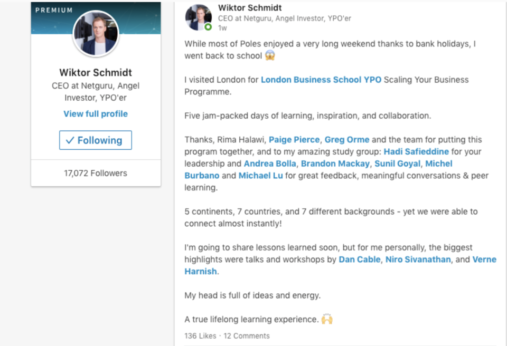The width and height of the screenshot is (507, 346).
Task: Open the 12 Comments section
Action: pyautogui.click(x=247, y=336)
